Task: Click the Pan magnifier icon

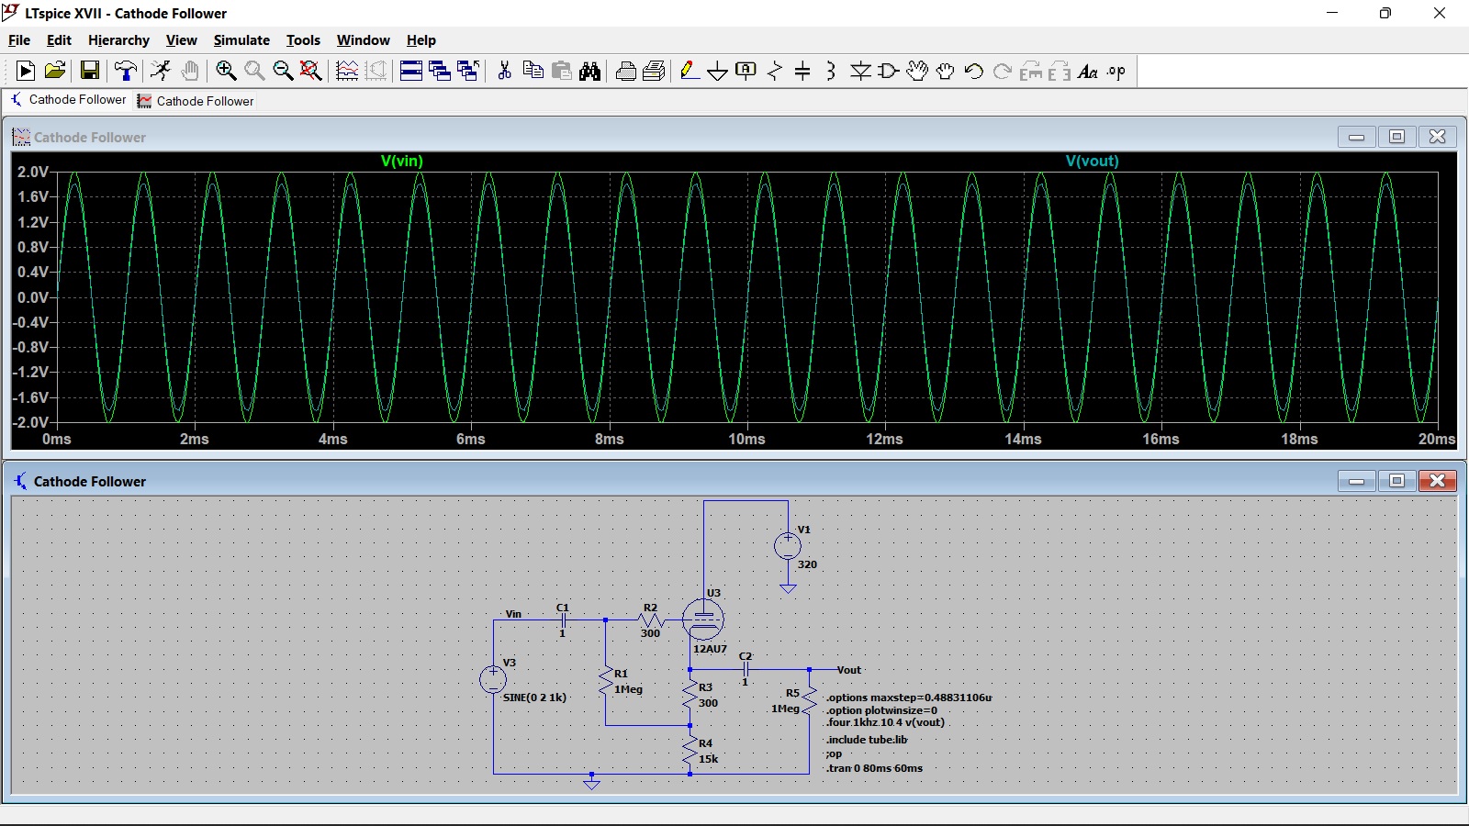Action: pos(254,71)
